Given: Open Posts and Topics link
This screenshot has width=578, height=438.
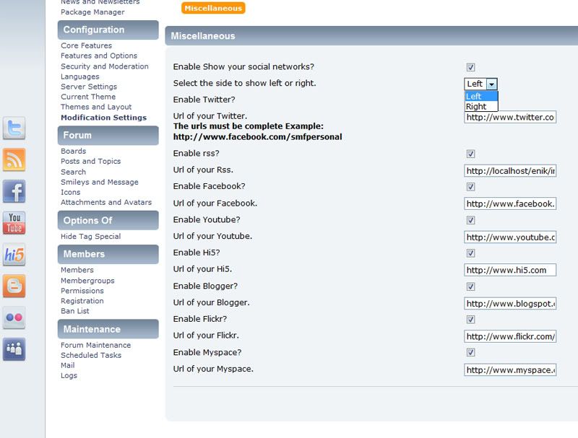Looking at the screenshot, I should (91, 161).
